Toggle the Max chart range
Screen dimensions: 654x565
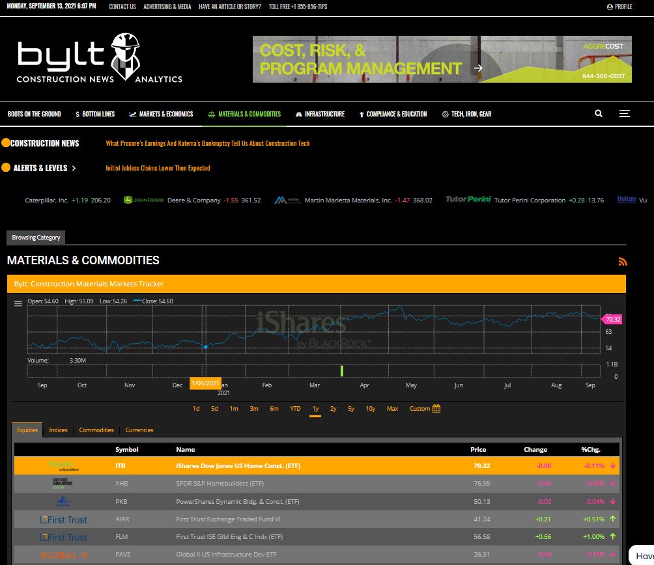tap(392, 408)
